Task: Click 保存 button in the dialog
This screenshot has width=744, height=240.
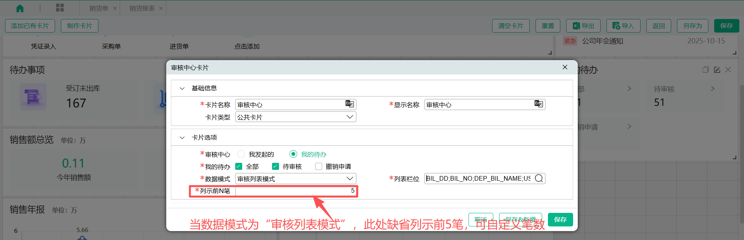Action: [x=560, y=219]
